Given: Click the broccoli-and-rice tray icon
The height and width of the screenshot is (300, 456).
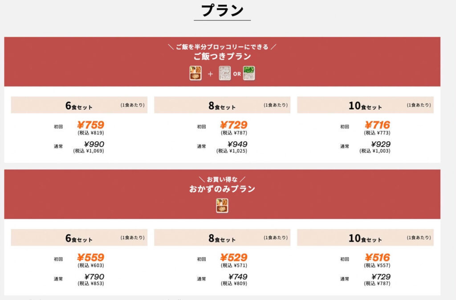Looking at the screenshot, I should tap(249, 73).
